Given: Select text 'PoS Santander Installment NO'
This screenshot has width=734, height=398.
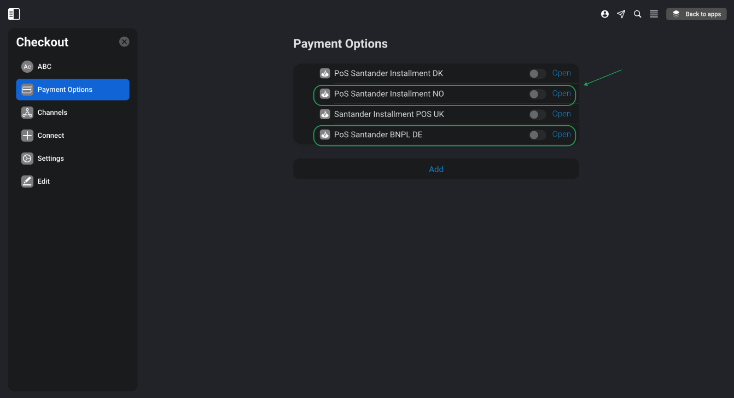Looking at the screenshot, I should pos(389,94).
